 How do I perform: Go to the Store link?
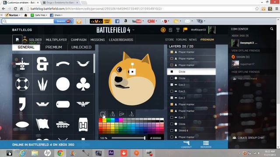coord(169,40)
